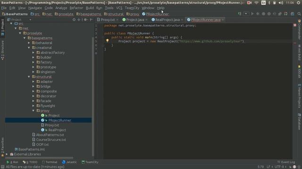
Task: Click line separator LF in status bar
Action: tap(269, 167)
